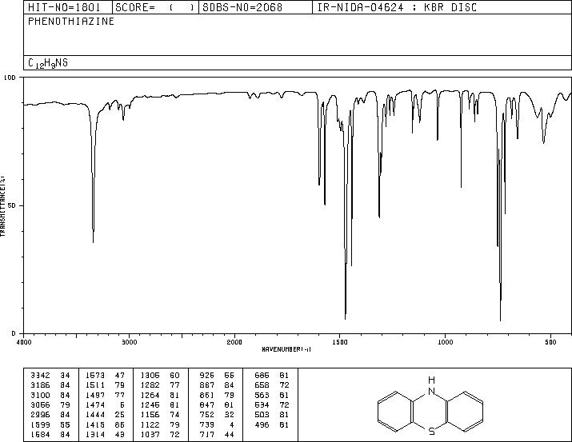Viewport: 572px width, 442px height.
Task: Click the 926 peak table entry
Action: pos(217,376)
